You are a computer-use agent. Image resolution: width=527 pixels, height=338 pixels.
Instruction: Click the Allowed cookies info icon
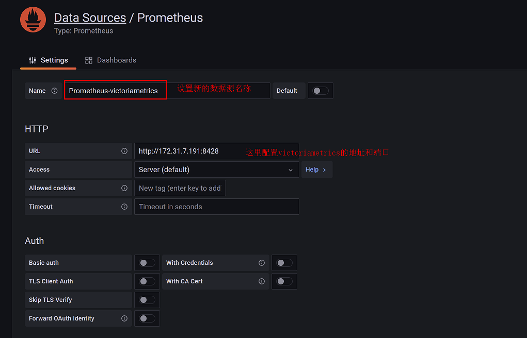[x=124, y=188]
